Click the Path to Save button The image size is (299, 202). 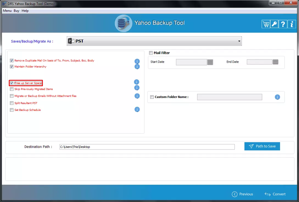pos(262,146)
